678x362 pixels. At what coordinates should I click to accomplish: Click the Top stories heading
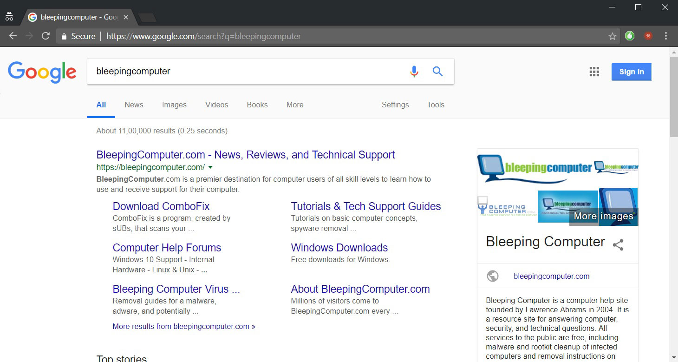(122, 358)
